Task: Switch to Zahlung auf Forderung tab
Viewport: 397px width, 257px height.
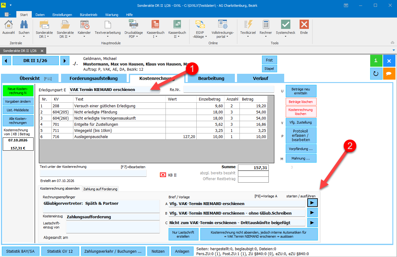Action: coord(100,189)
